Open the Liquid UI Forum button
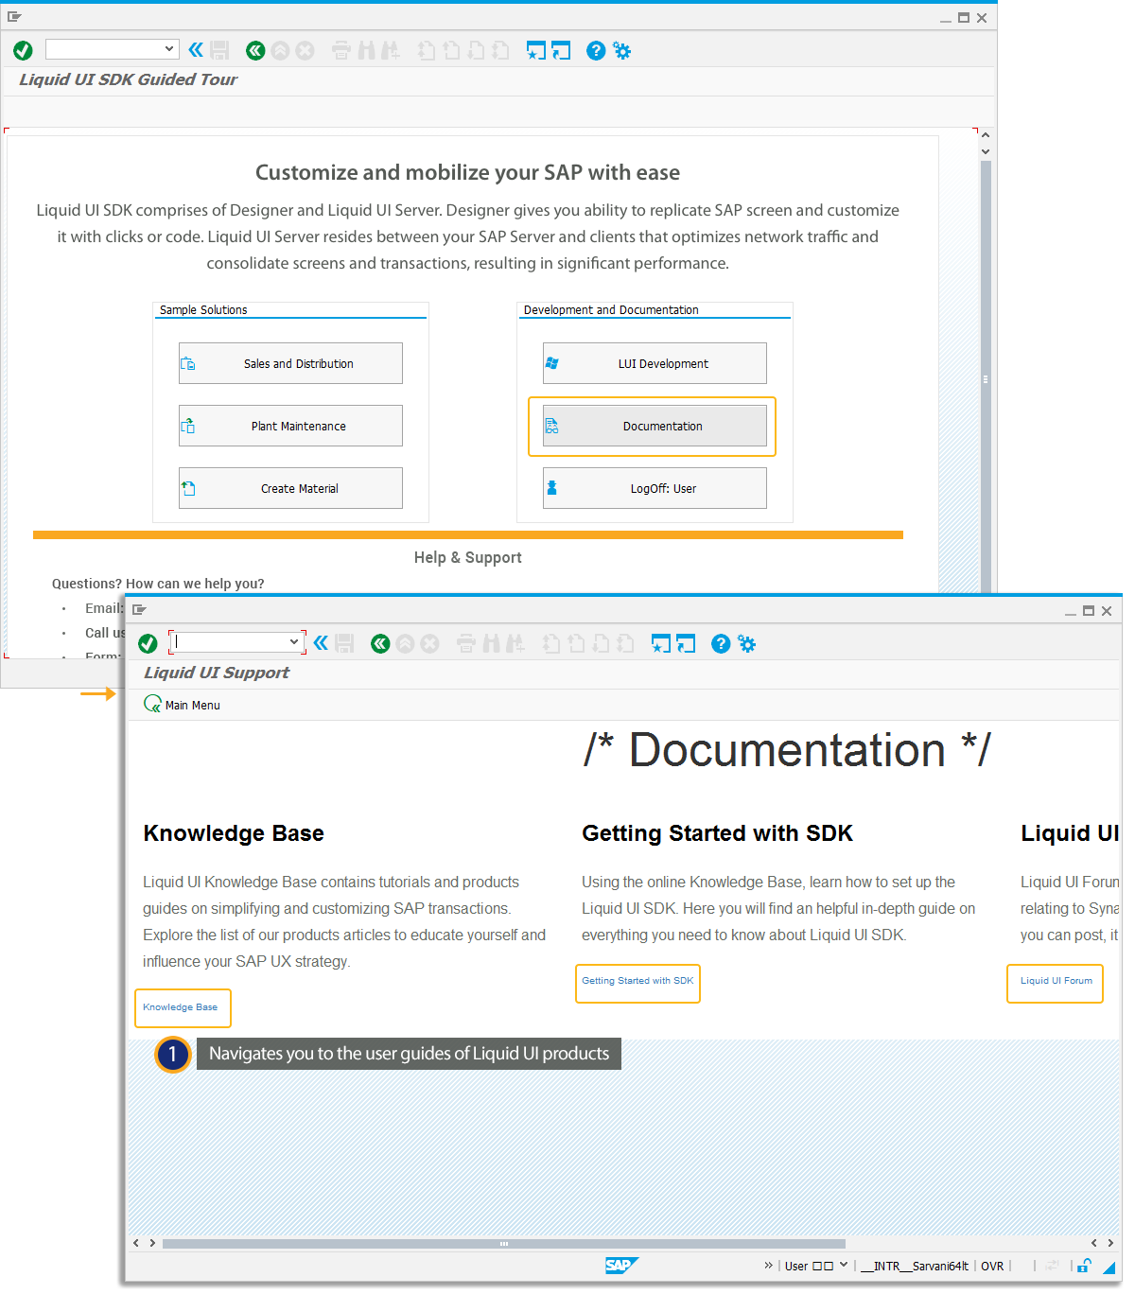Viewport: 1135px width, 1294px height. tap(1055, 983)
